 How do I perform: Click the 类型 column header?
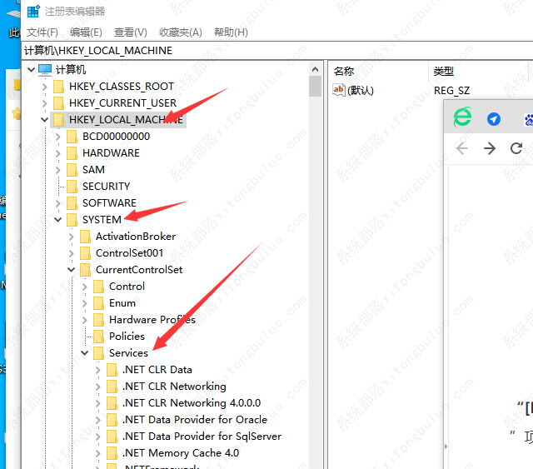coord(444,71)
